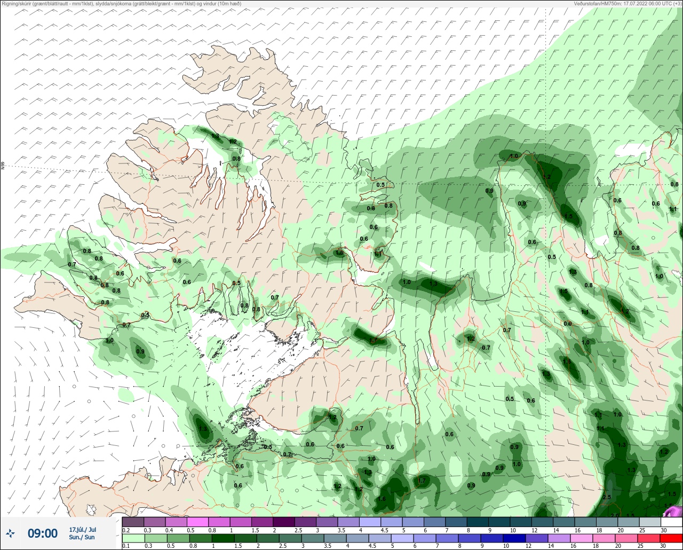
Task: Pick the lightest green 0.1 rain legend swatch
Action: (x=133, y=538)
